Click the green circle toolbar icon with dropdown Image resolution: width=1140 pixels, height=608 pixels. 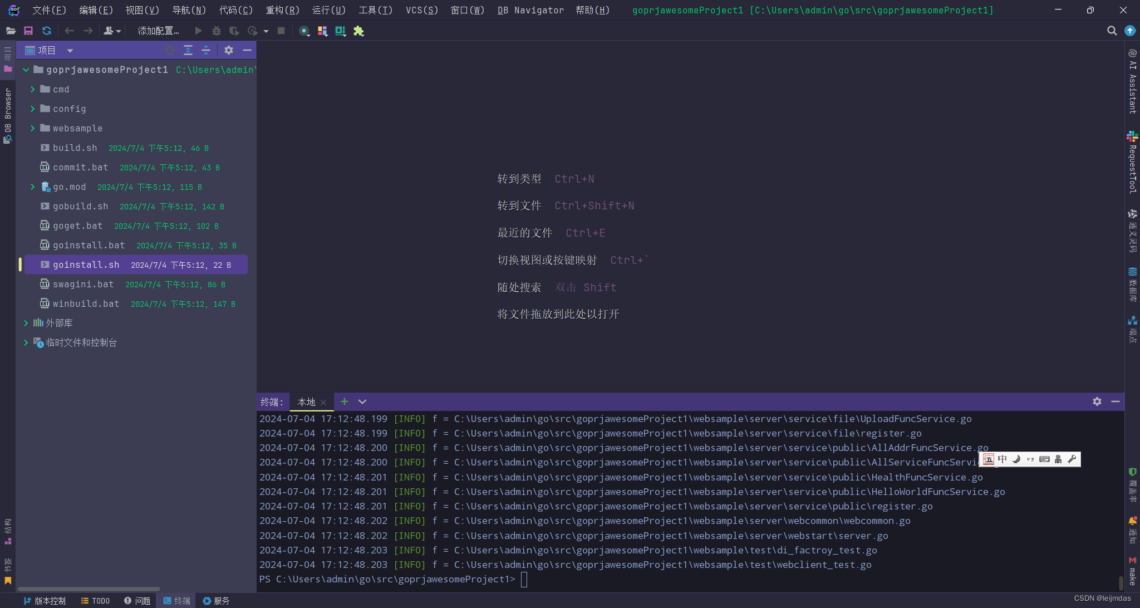[x=304, y=31]
